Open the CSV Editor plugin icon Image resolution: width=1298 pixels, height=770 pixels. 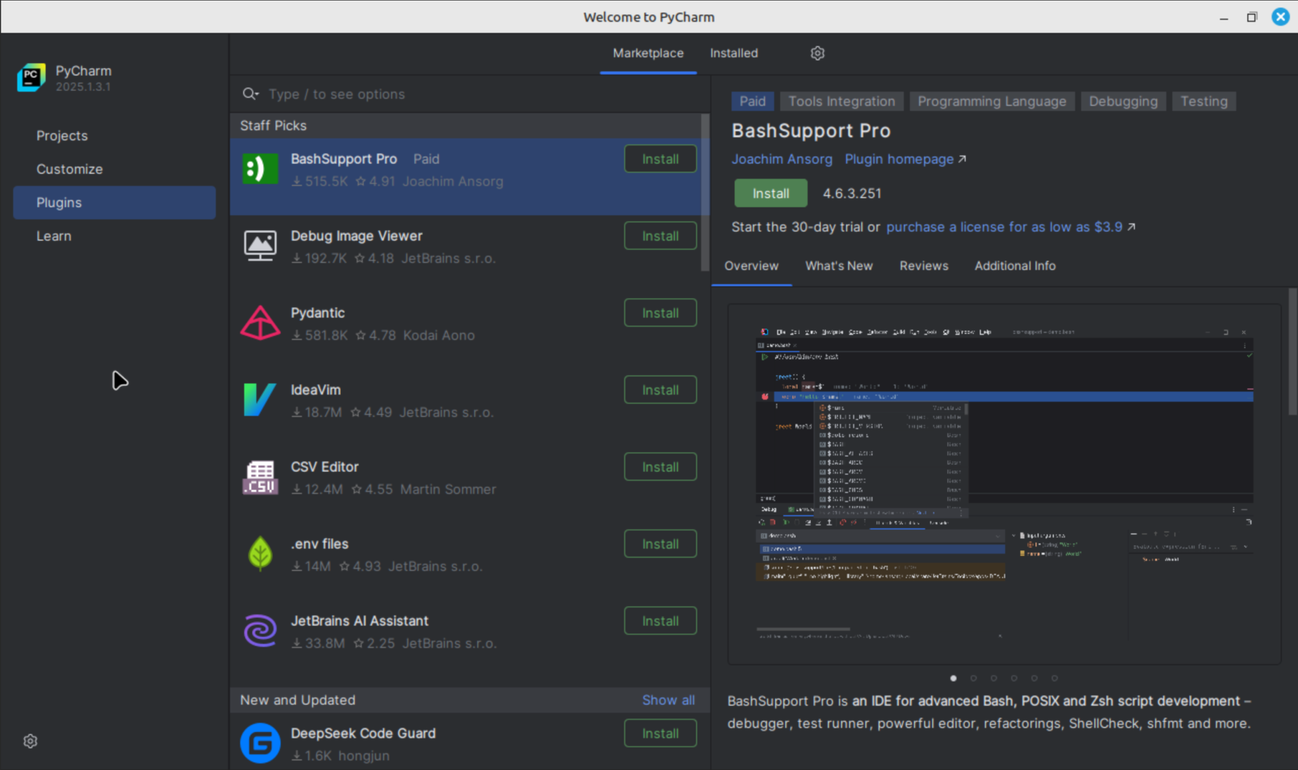click(260, 476)
